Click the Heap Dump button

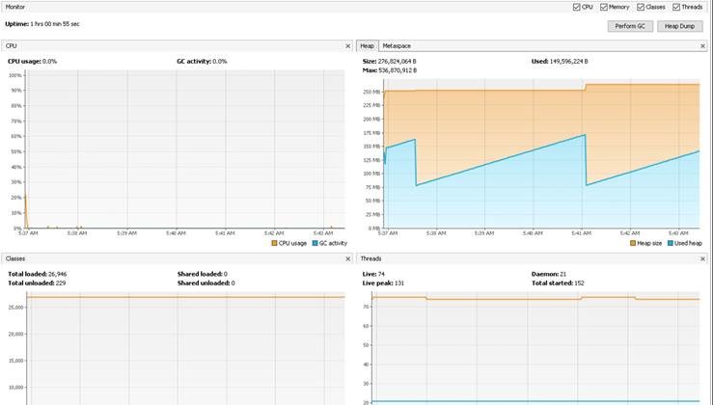(x=679, y=26)
